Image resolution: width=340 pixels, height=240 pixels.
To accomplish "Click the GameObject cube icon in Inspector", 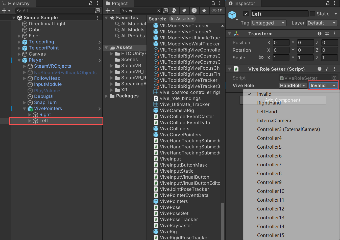I will (x=232, y=15).
